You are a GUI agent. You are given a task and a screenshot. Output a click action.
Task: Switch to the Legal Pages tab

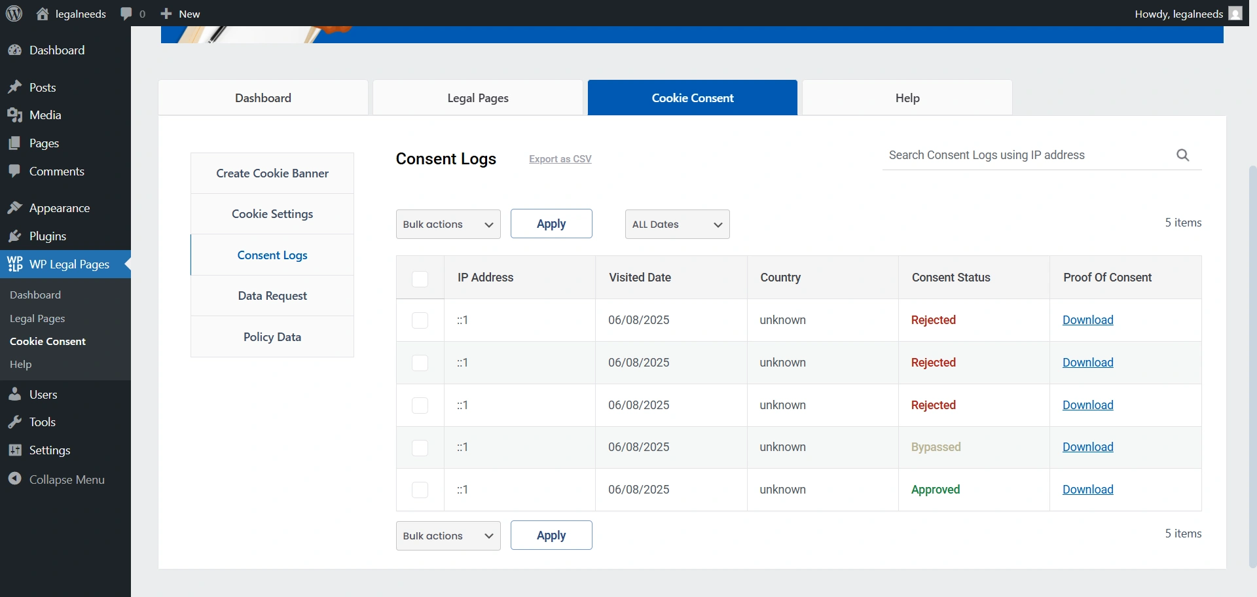pyautogui.click(x=477, y=98)
